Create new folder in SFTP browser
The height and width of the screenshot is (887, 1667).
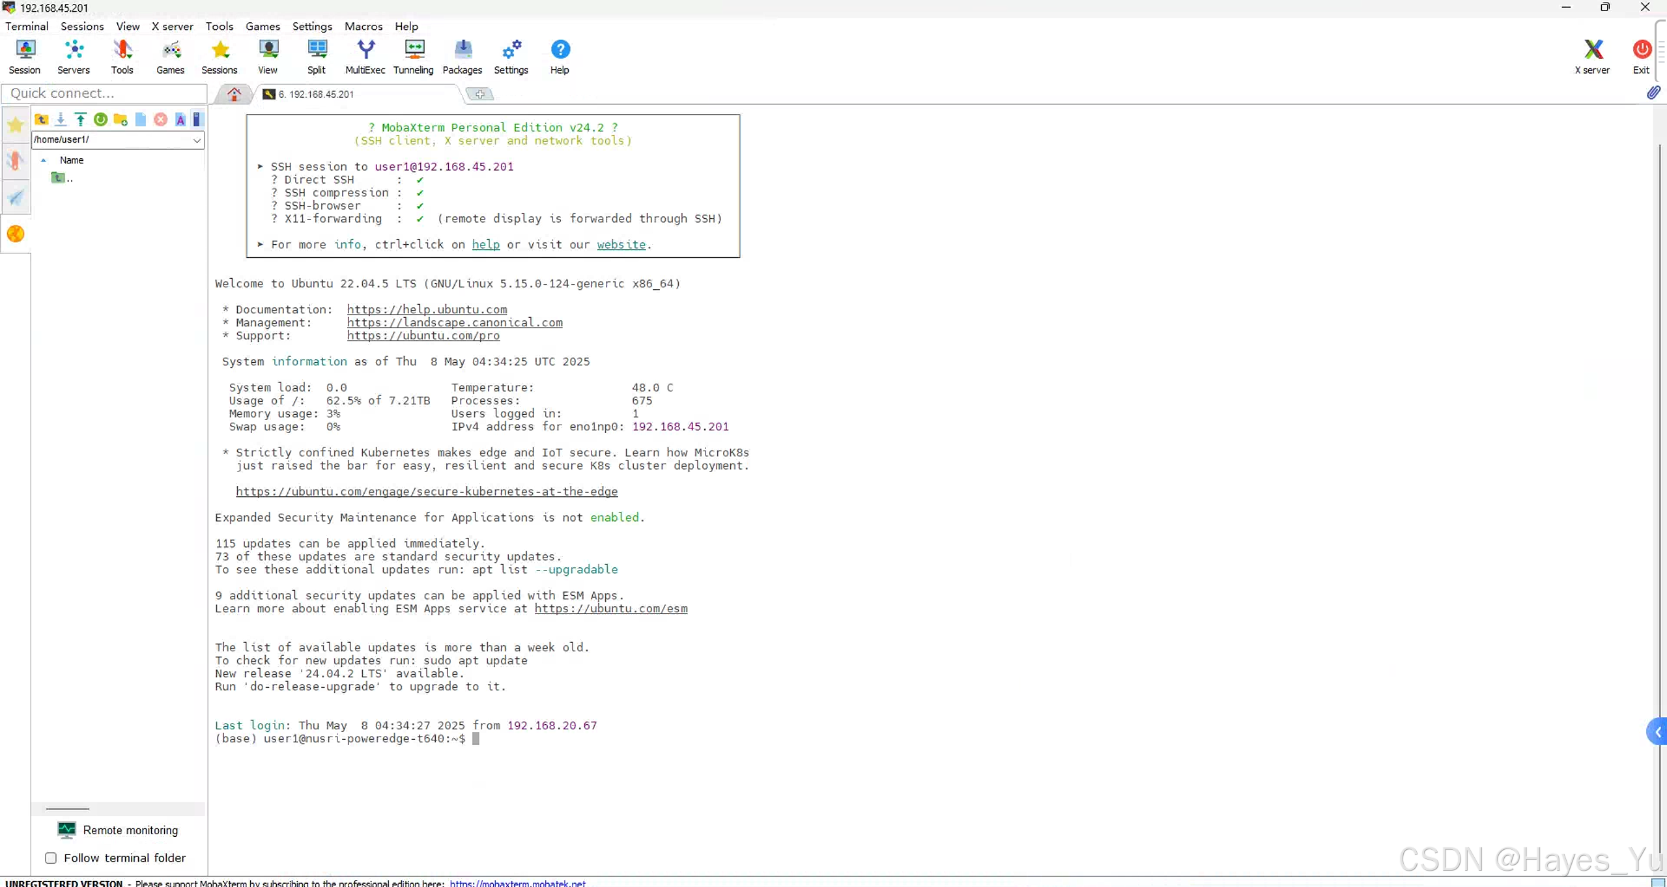[x=121, y=119]
